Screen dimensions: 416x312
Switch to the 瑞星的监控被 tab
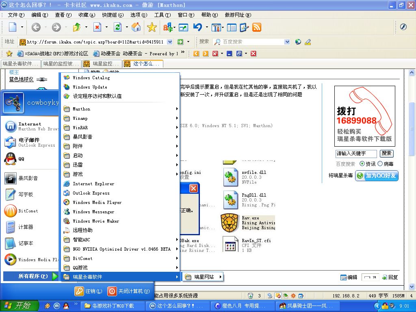click(x=61, y=64)
